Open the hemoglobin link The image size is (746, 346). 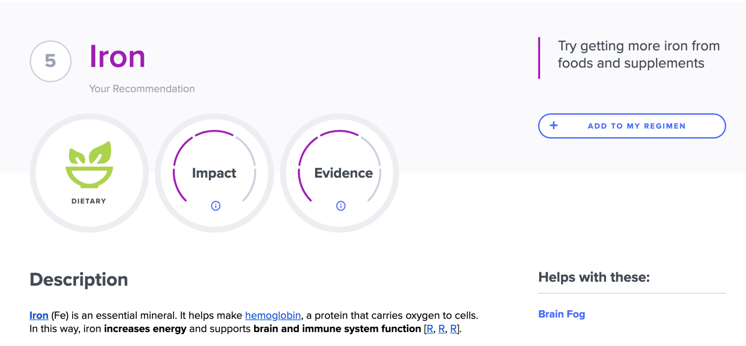[273, 315]
